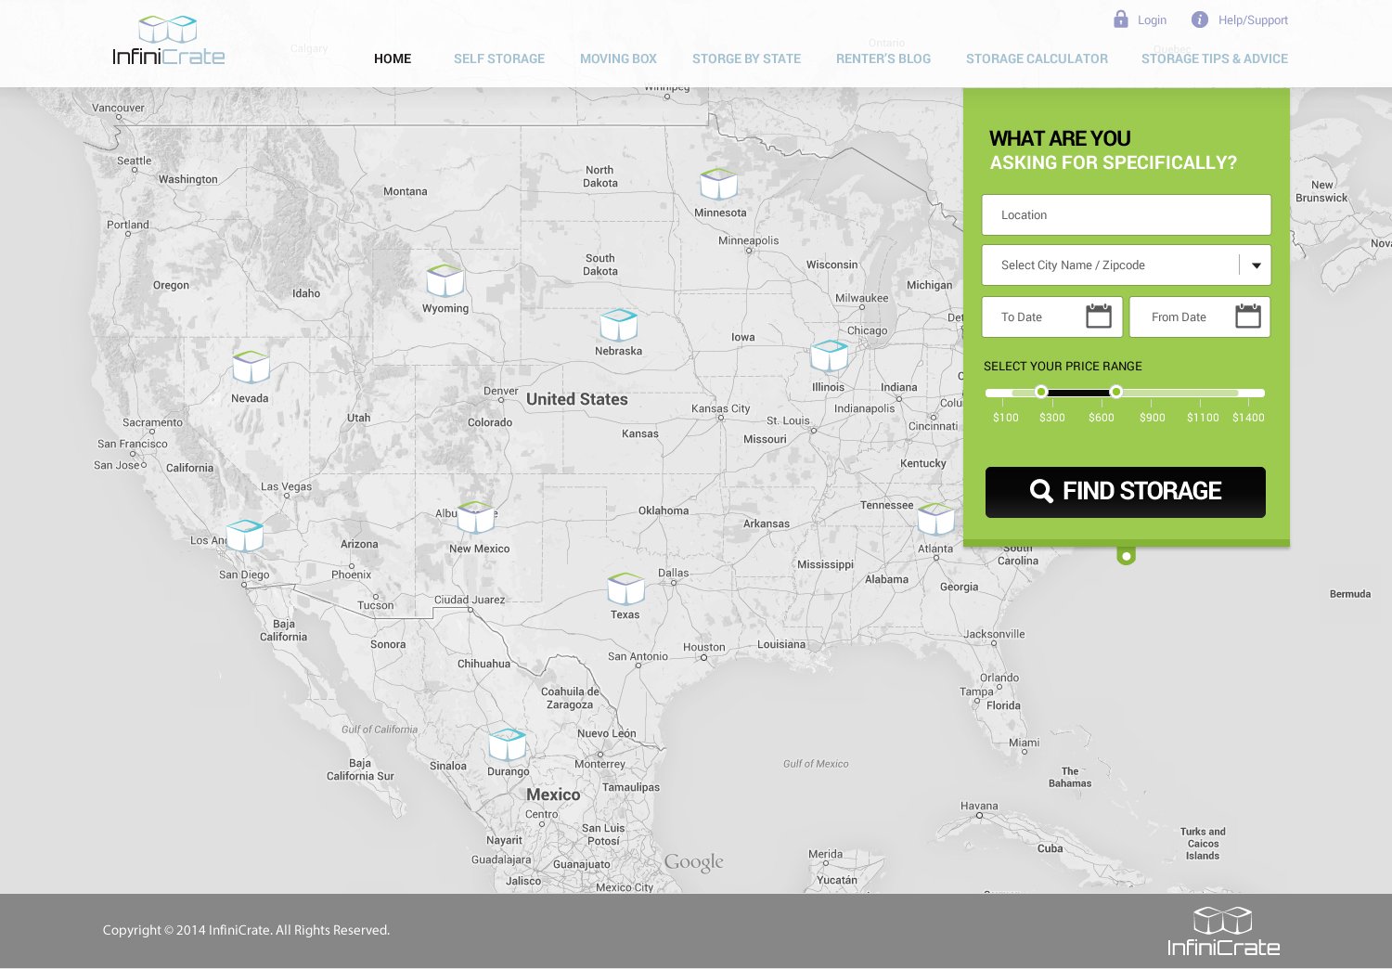The image size is (1392, 969).
Task: Click the dropdown arrow of city selector
Action: 1256,265
